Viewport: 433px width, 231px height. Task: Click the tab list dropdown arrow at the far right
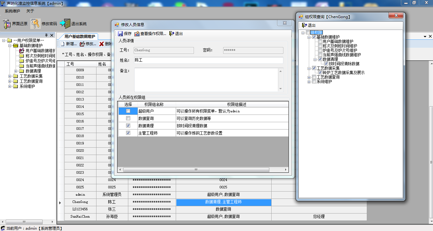click(x=425, y=37)
